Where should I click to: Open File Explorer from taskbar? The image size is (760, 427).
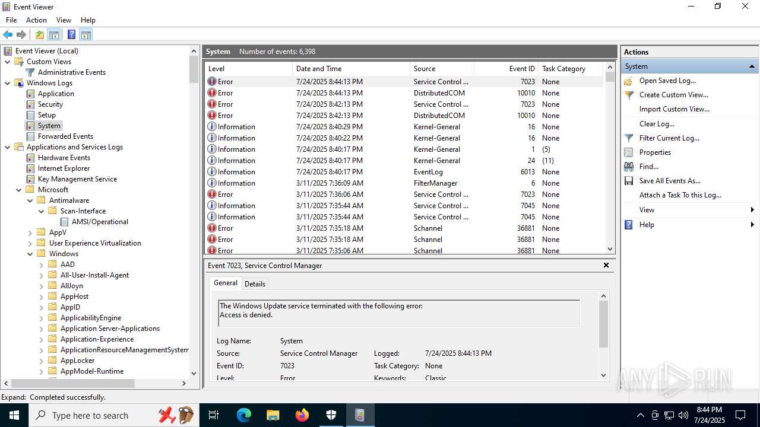point(273,415)
